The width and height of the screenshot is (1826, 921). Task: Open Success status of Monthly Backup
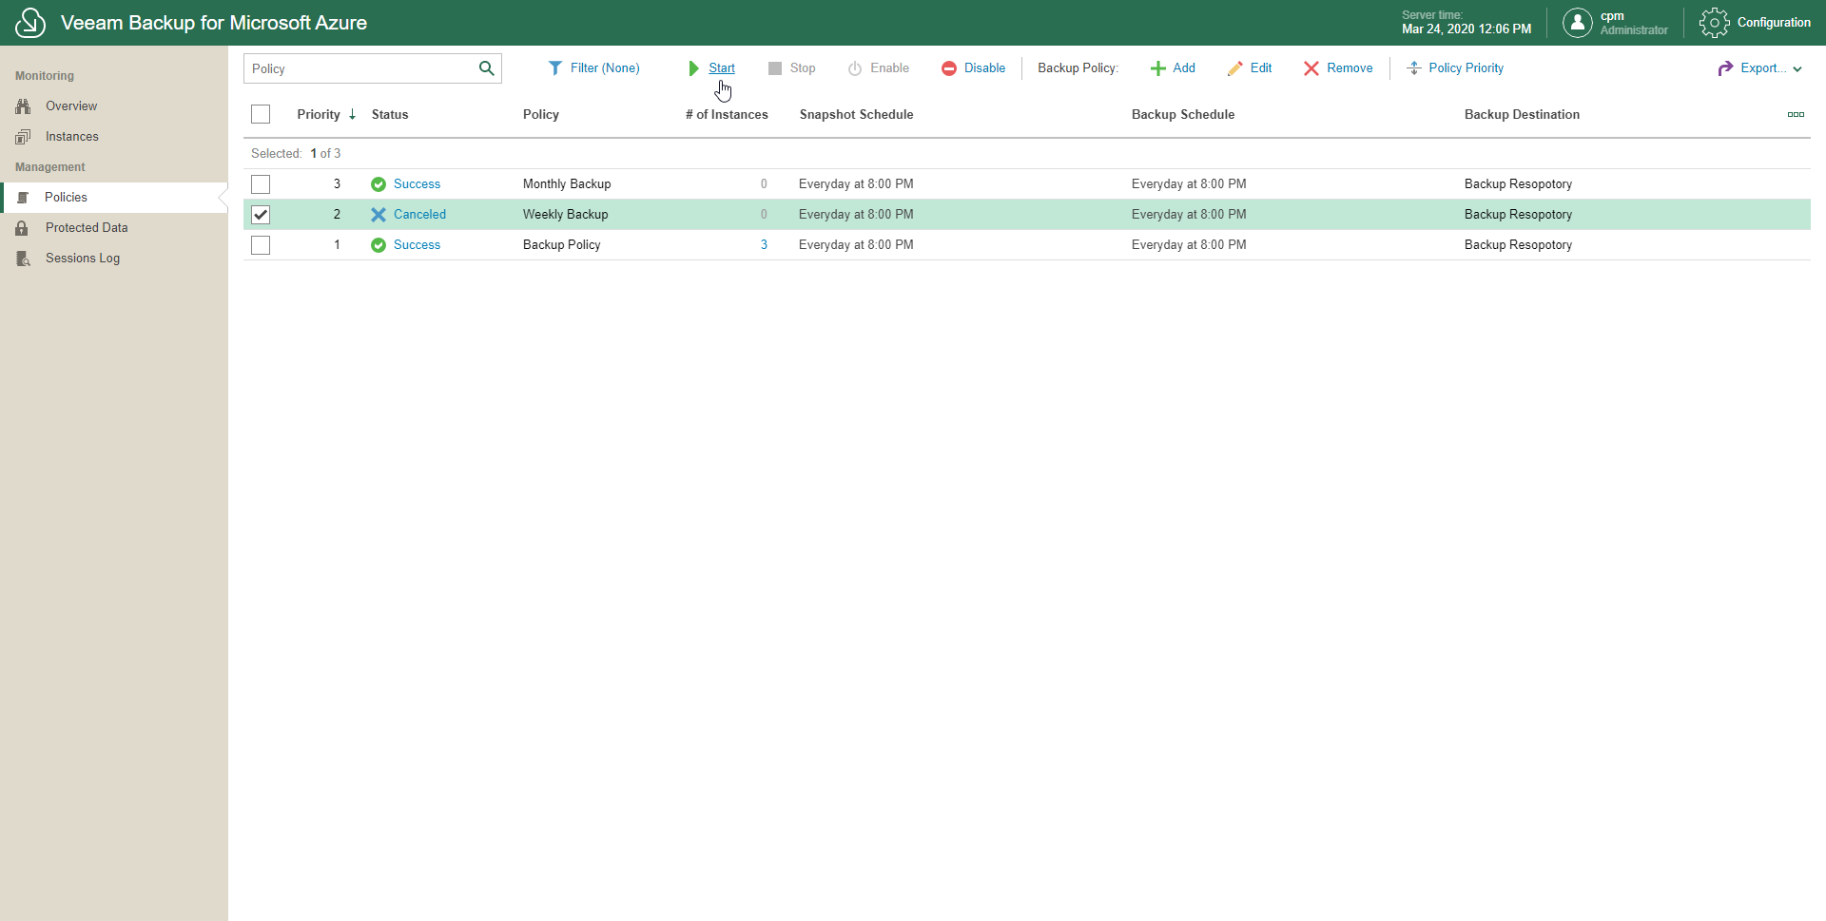pyautogui.click(x=417, y=184)
